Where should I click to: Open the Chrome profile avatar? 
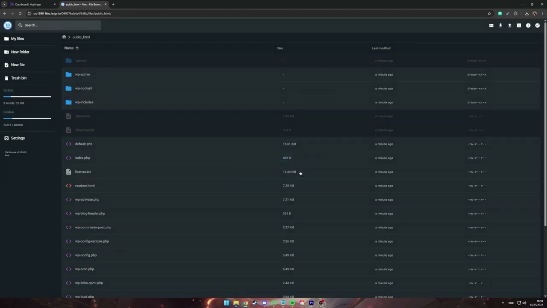point(535,13)
